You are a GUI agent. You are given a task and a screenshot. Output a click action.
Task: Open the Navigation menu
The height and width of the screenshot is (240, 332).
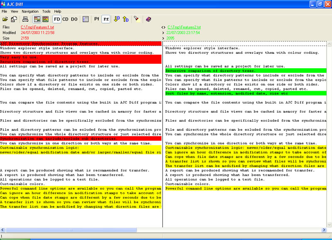click(x=30, y=11)
